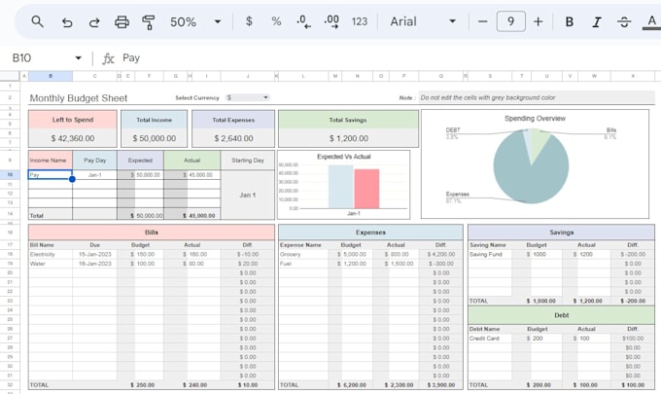
Task: Click the Starting Day value Jan 1
Action: point(248,195)
